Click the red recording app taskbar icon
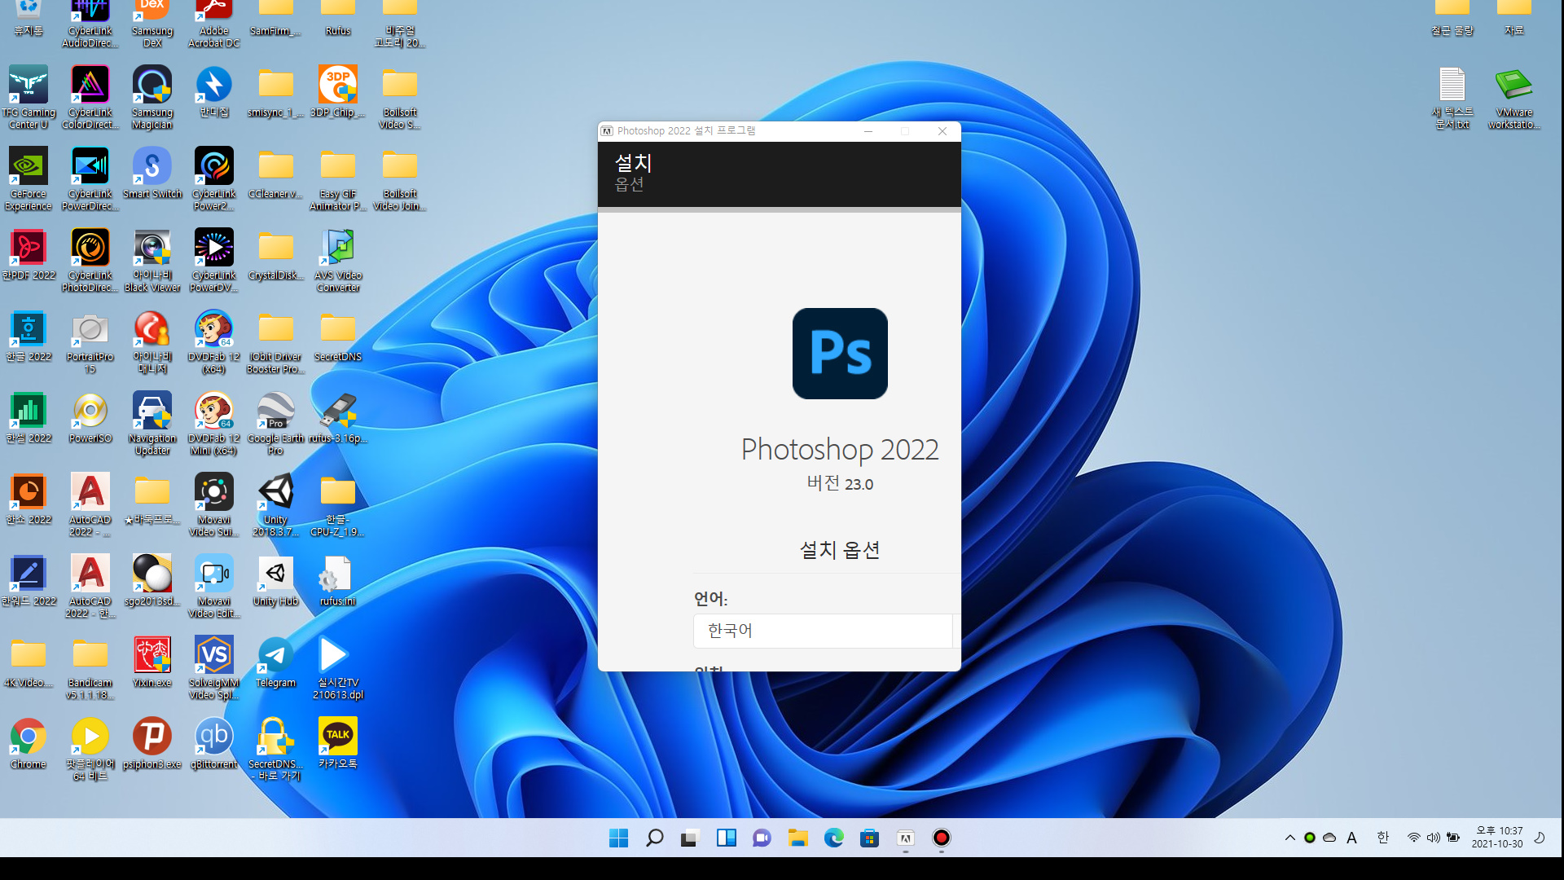This screenshot has width=1564, height=880. [x=942, y=838]
